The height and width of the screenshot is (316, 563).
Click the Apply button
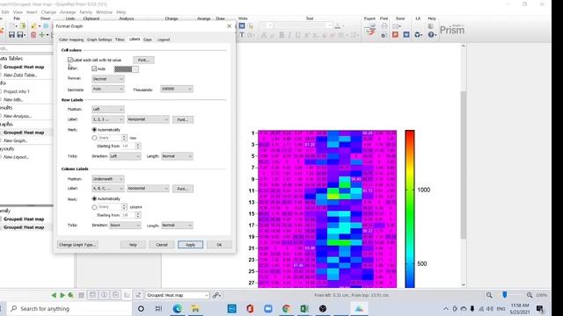[x=190, y=245]
